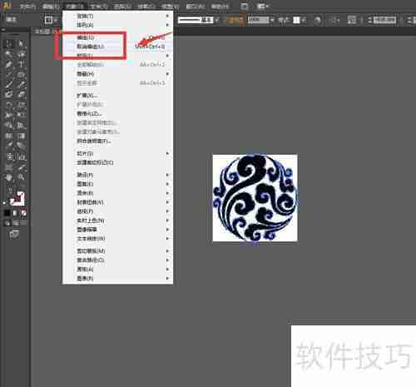Select the Rotate tool
416x387 pixels.
coord(9,105)
